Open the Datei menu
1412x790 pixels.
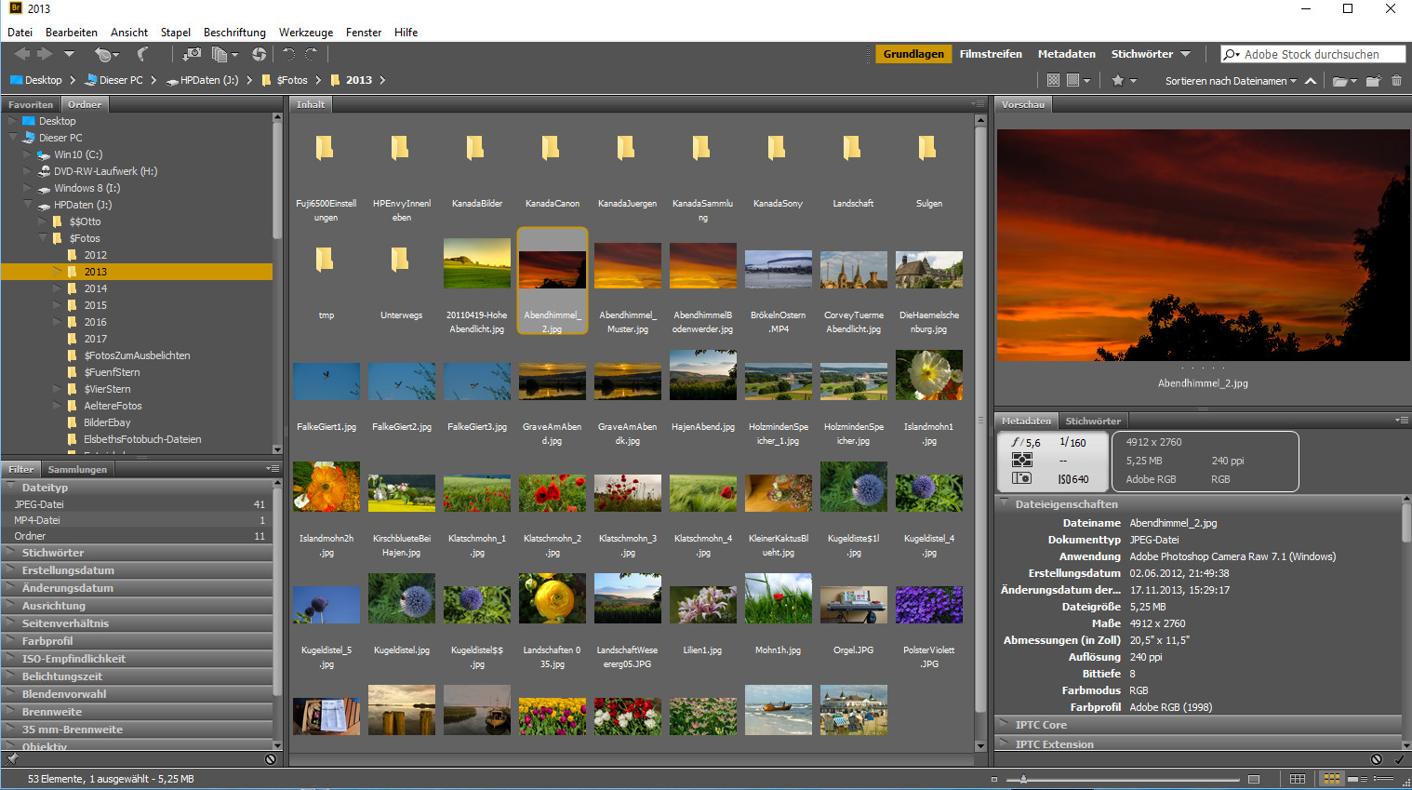pyautogui.click(x=20, y=33)
